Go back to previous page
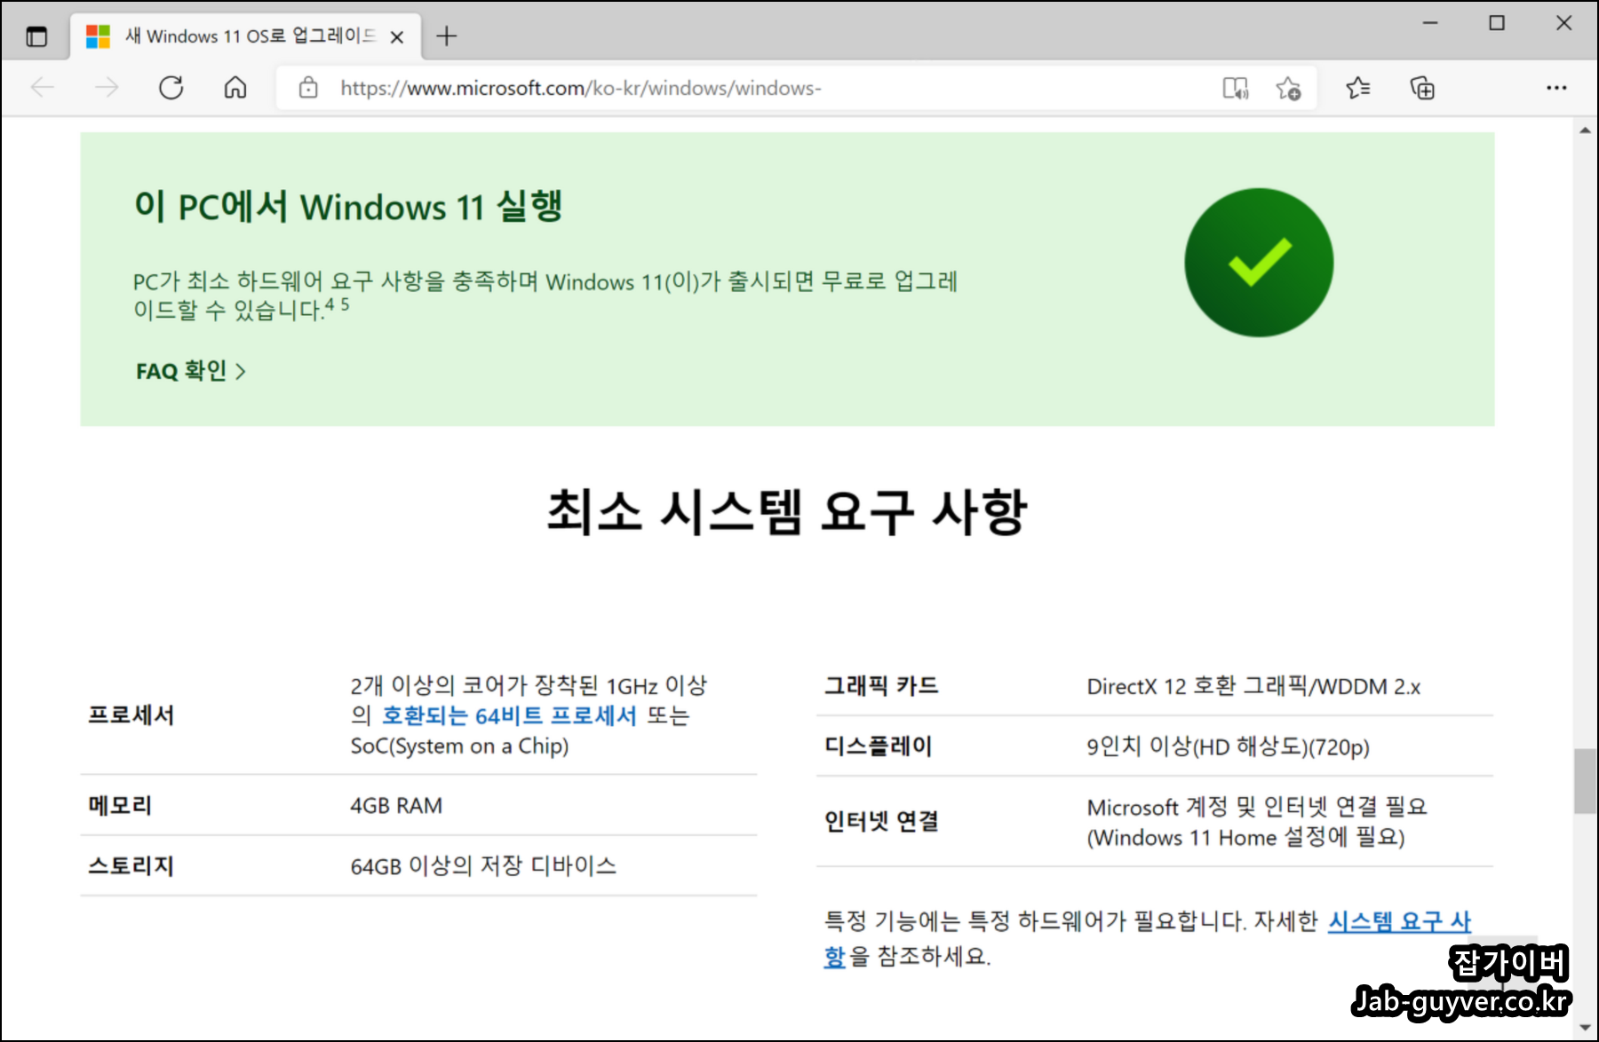1599x1042 pixels. (43, 87)
